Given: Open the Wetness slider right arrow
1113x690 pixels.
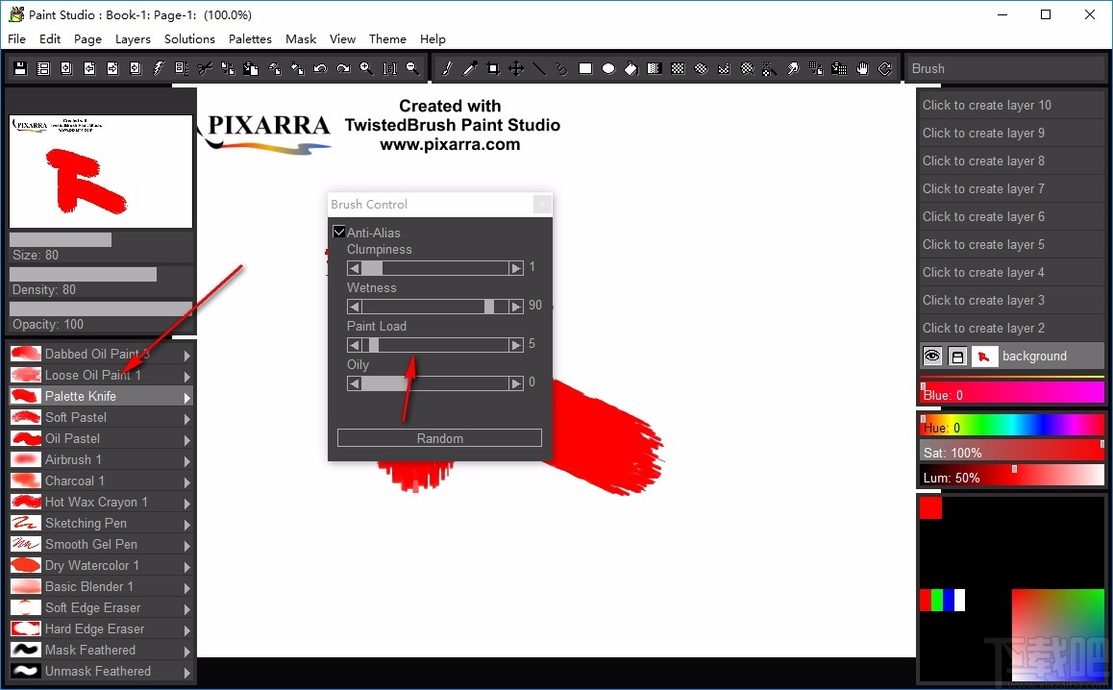Looking at the screenshot, I should tap(517, 306).
